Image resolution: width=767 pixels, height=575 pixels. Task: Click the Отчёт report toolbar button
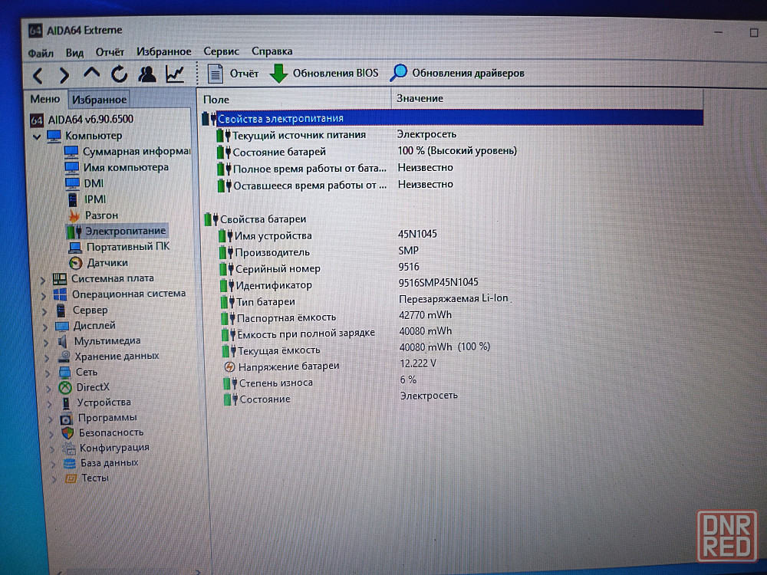(232, 74)
